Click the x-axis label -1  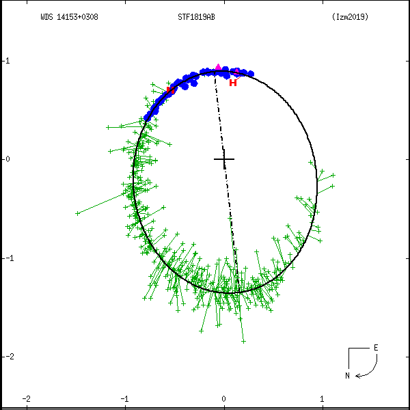(125, 398)
